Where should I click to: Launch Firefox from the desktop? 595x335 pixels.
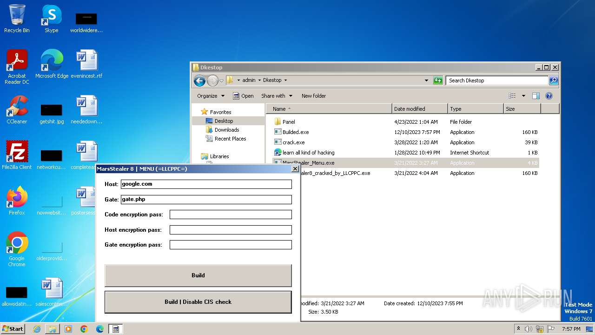17,201
